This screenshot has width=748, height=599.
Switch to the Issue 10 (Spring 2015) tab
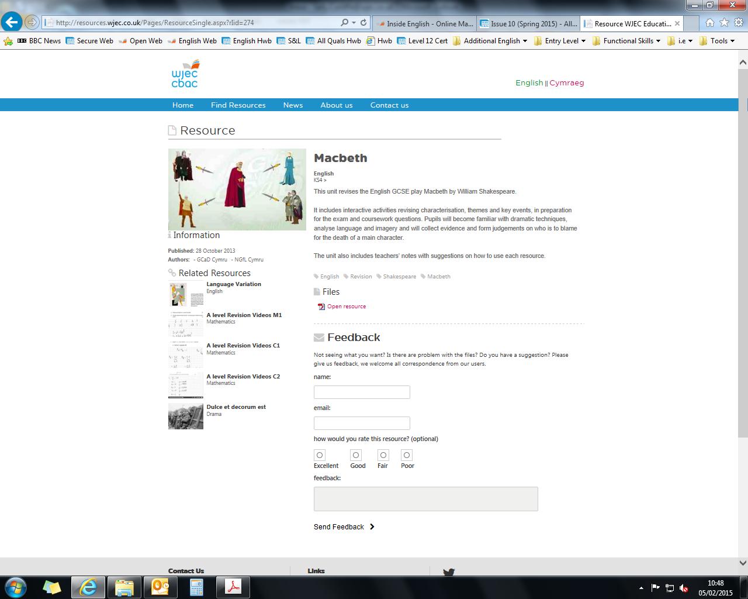click(x=529, y=24)
